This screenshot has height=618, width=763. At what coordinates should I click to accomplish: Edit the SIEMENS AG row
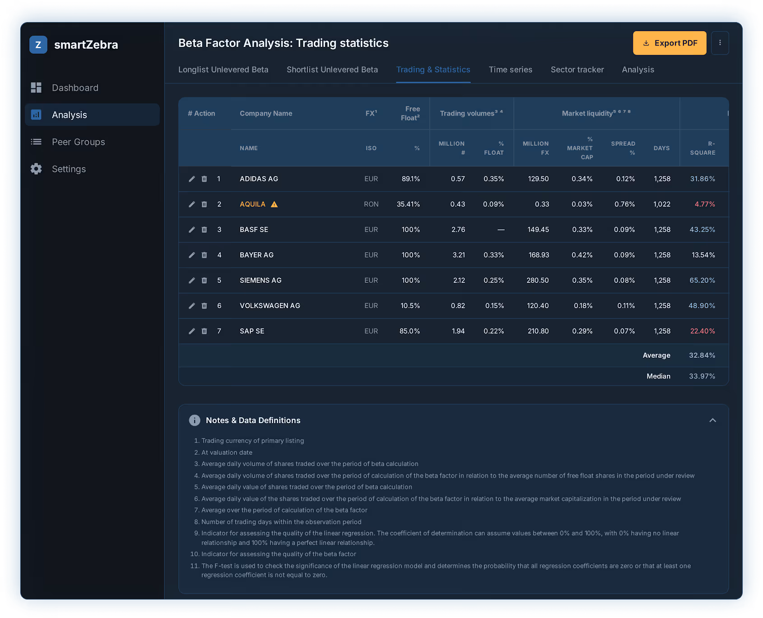coord(192,281)
